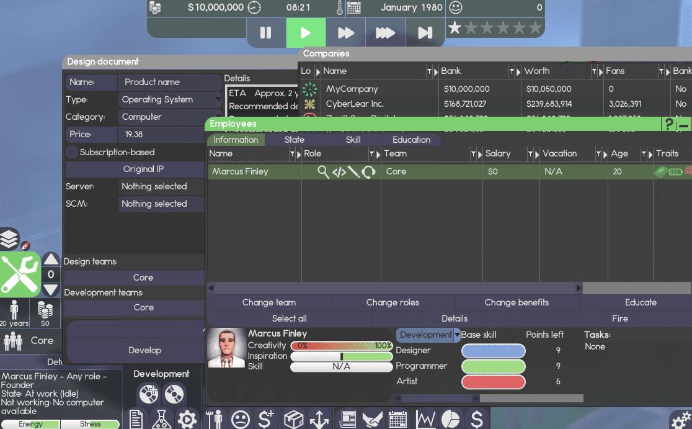Click the stacked layers floor icon
The height and width of the screenshot is (429, 692).
pyautogui.click(x=9, y=238)
